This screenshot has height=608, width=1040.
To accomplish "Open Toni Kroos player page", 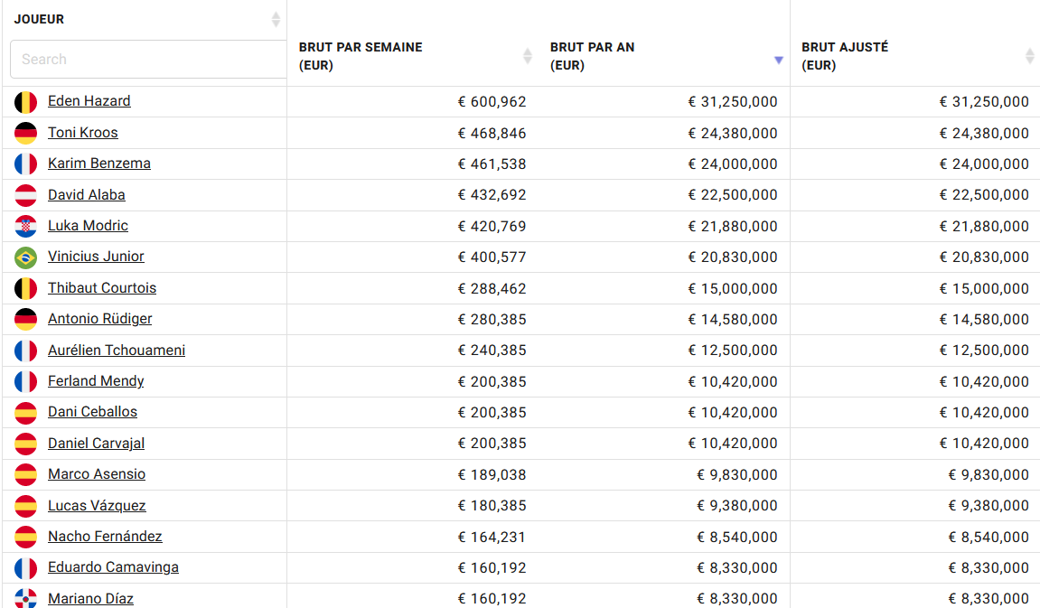I will (x=83, y=133).
